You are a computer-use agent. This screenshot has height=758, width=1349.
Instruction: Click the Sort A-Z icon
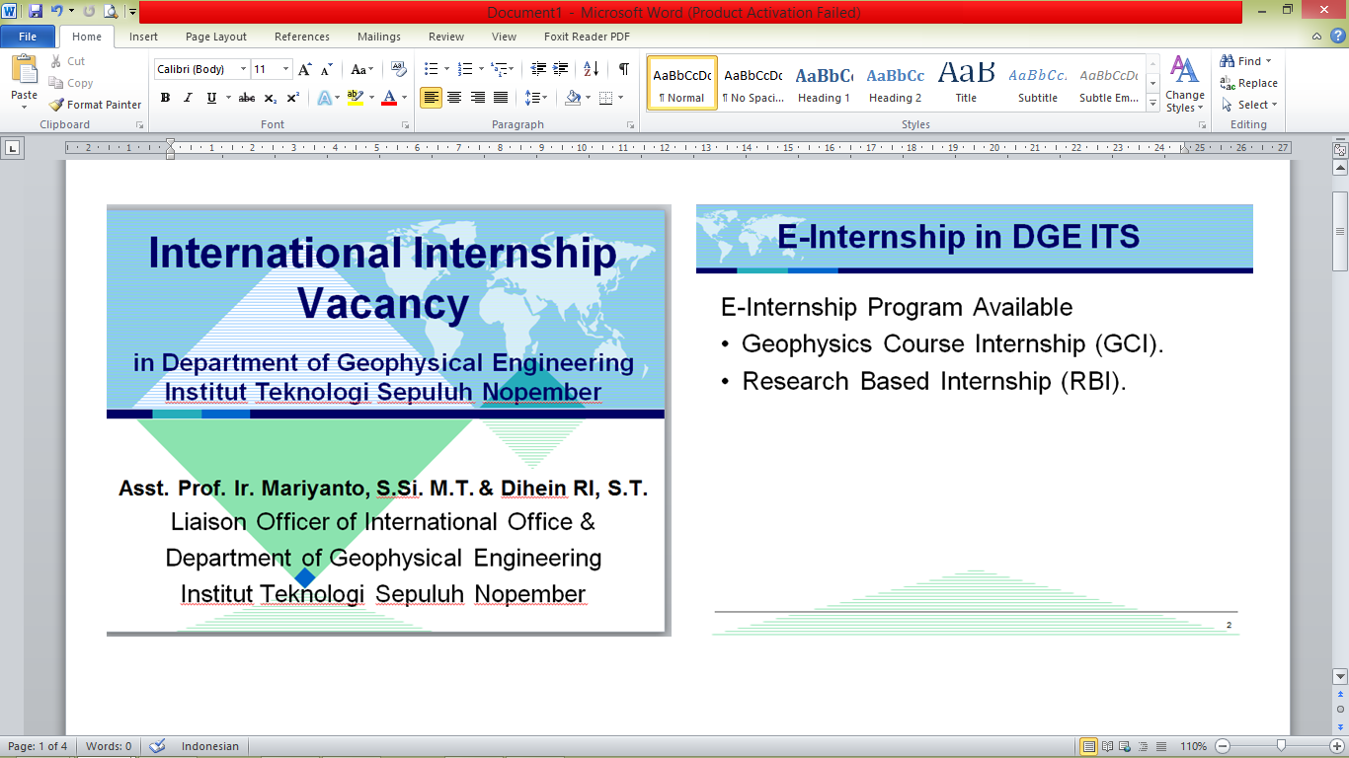coord(591,69)
